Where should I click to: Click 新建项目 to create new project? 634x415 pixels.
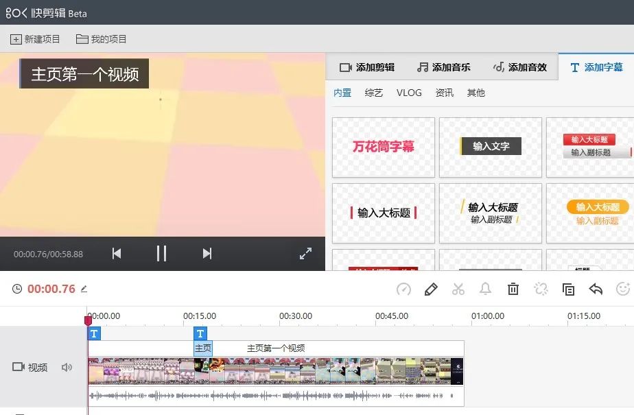(36, 39)
